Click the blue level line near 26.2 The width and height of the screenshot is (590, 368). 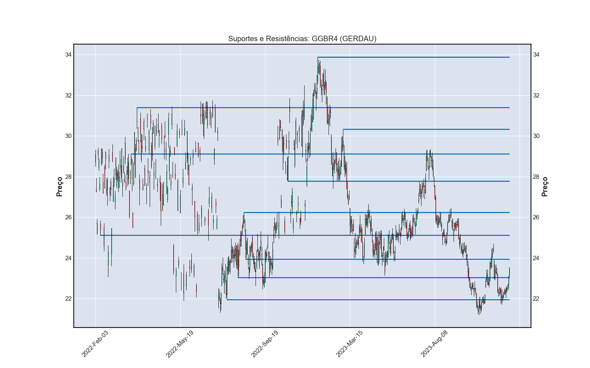376,212
